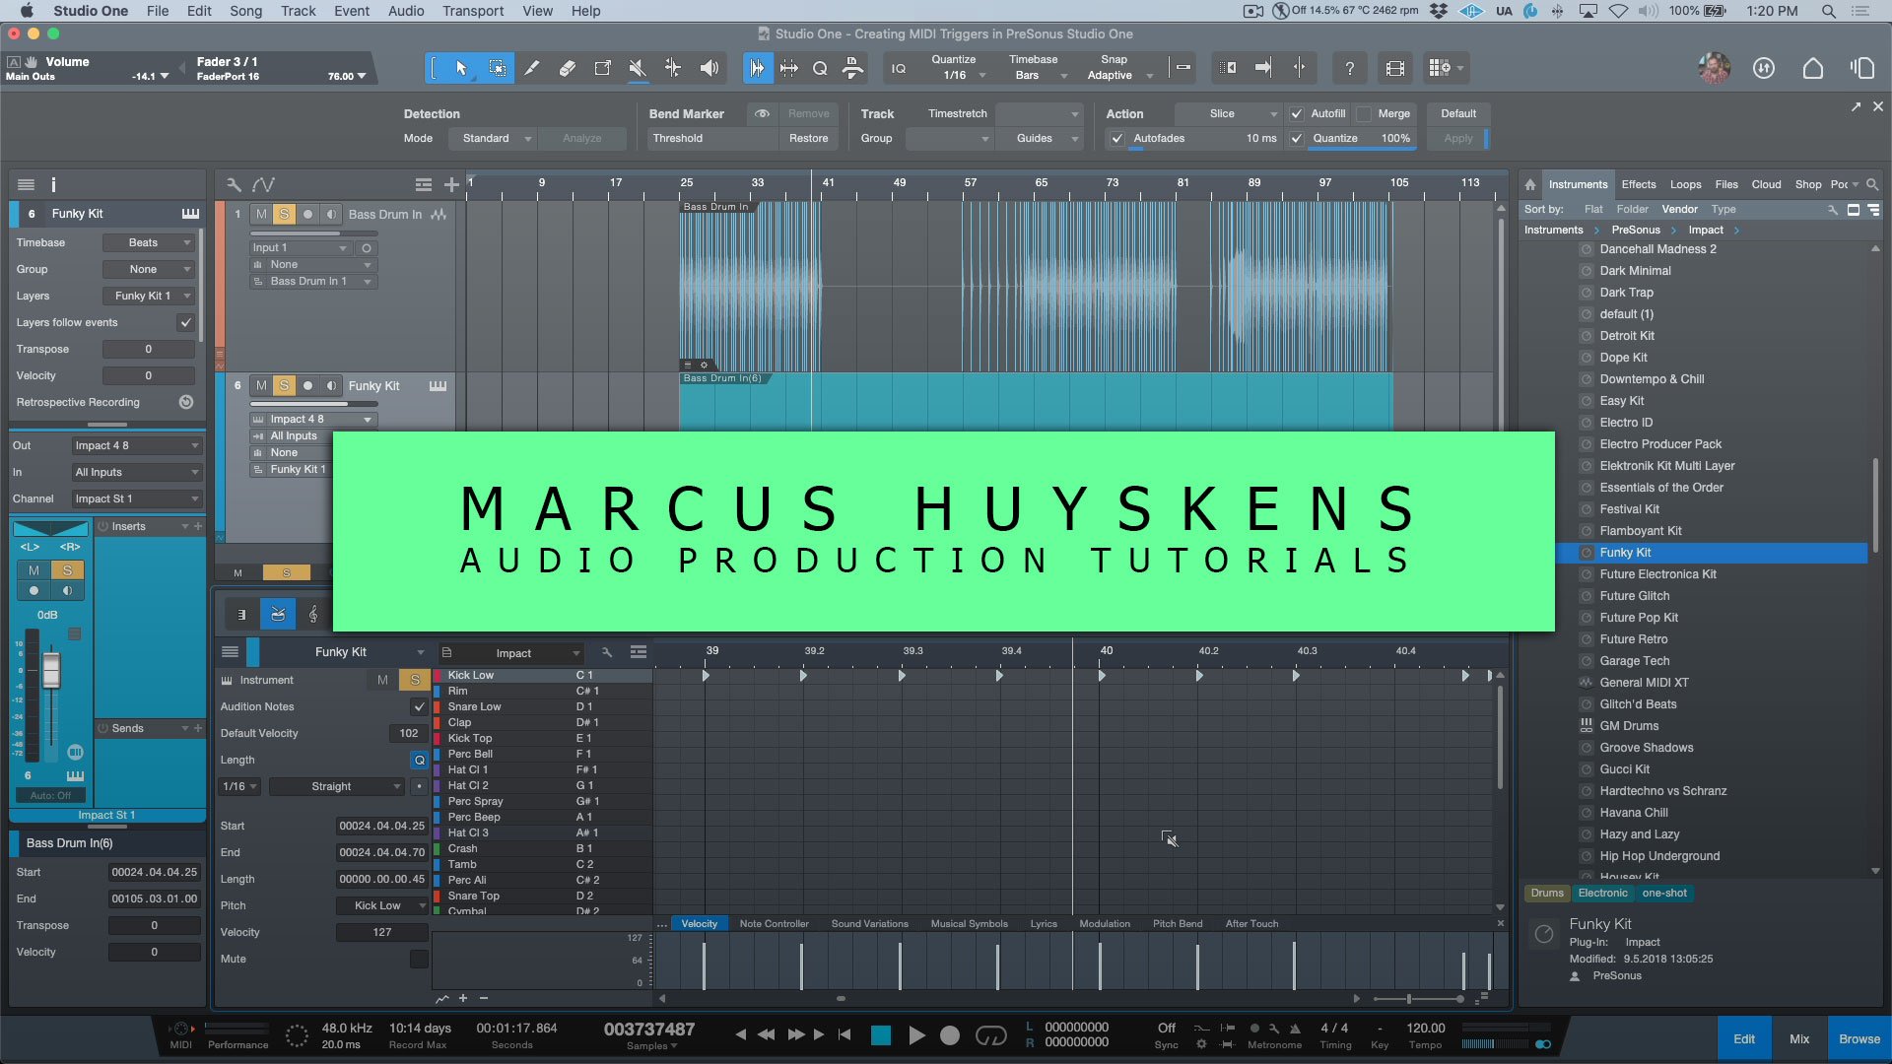Open the drum editor view icon
The image size is (1892, 1064).
click(278, 614)
